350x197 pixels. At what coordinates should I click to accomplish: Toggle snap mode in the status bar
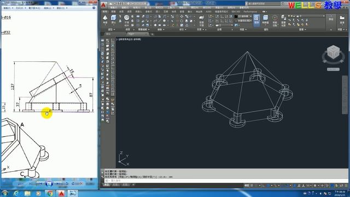click(256, 186)
